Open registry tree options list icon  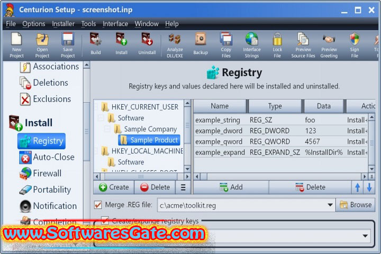point(183,187)
